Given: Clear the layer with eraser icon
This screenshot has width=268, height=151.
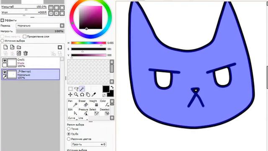Looking at the screenshot, I should pos(19,53).
